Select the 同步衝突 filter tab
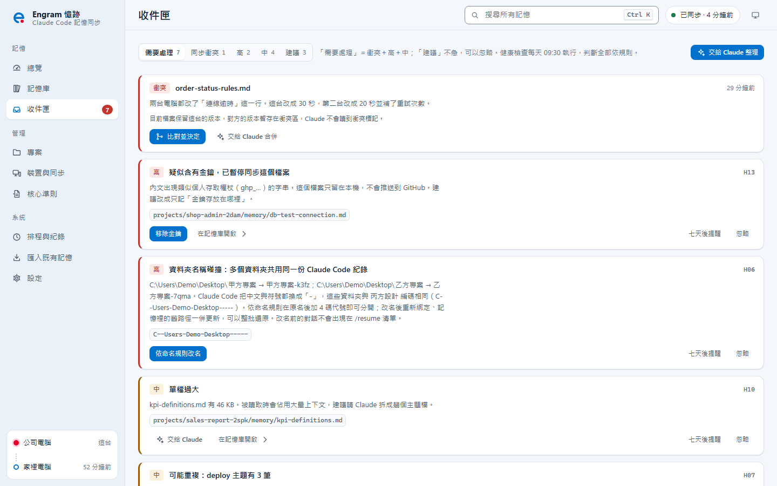The width and height of the screenshot is (777, 486). pyautogui.click(x=208, y=52)
